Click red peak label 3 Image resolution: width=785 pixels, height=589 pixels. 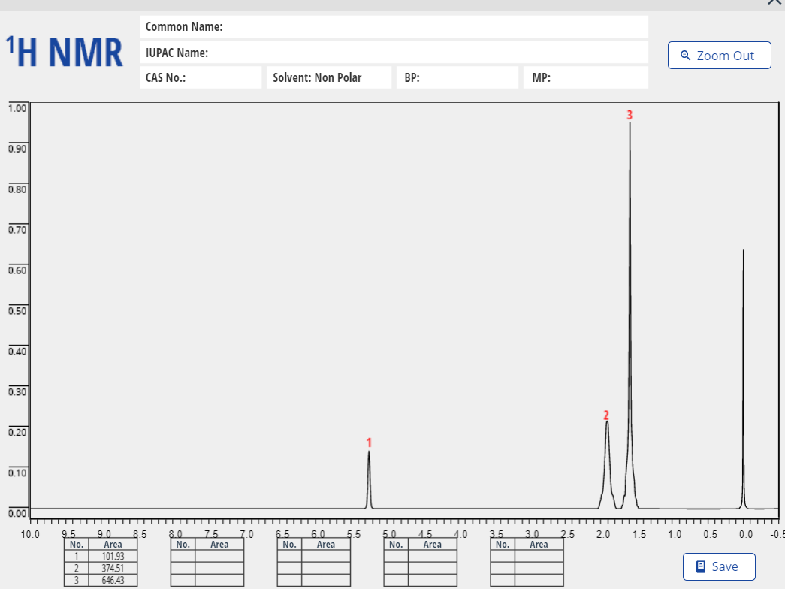tap(630, 115)
